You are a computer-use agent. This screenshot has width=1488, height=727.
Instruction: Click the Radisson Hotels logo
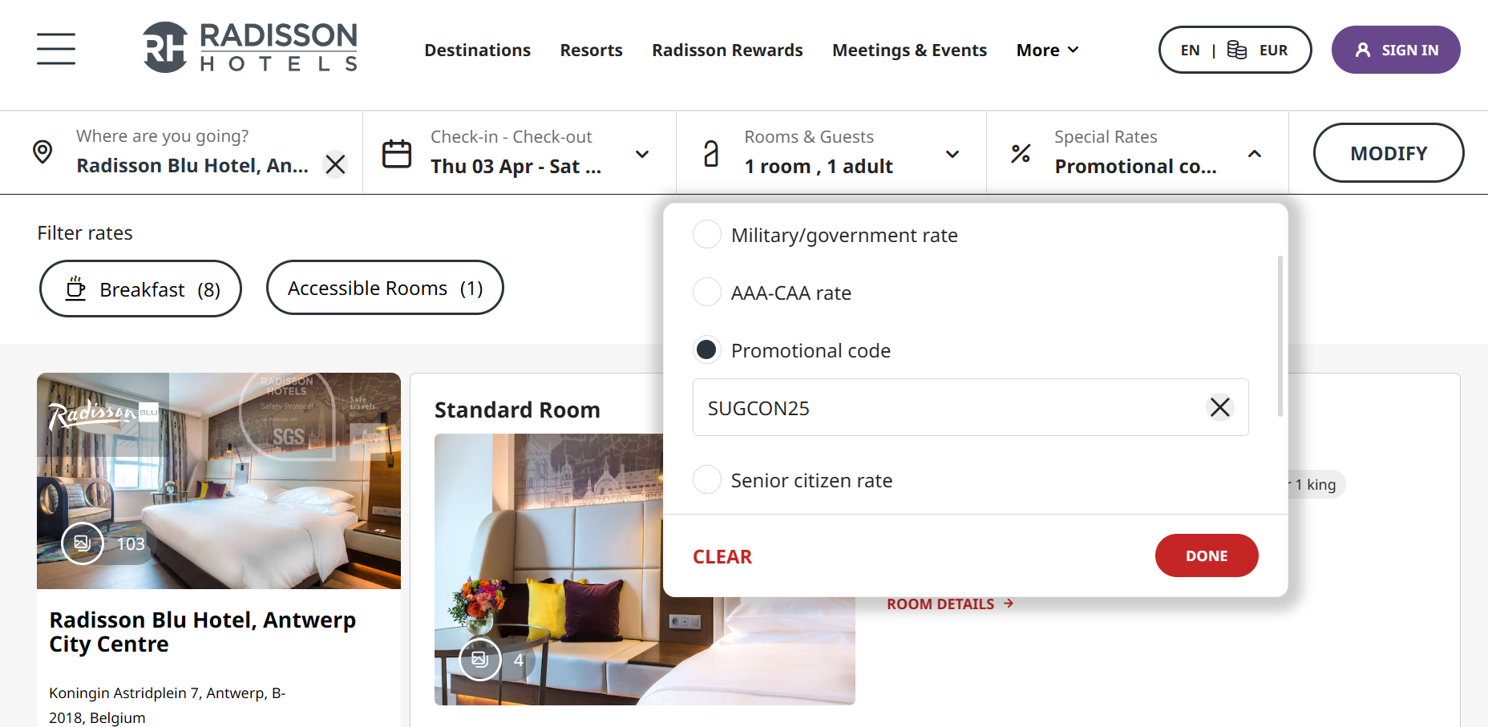250,47
